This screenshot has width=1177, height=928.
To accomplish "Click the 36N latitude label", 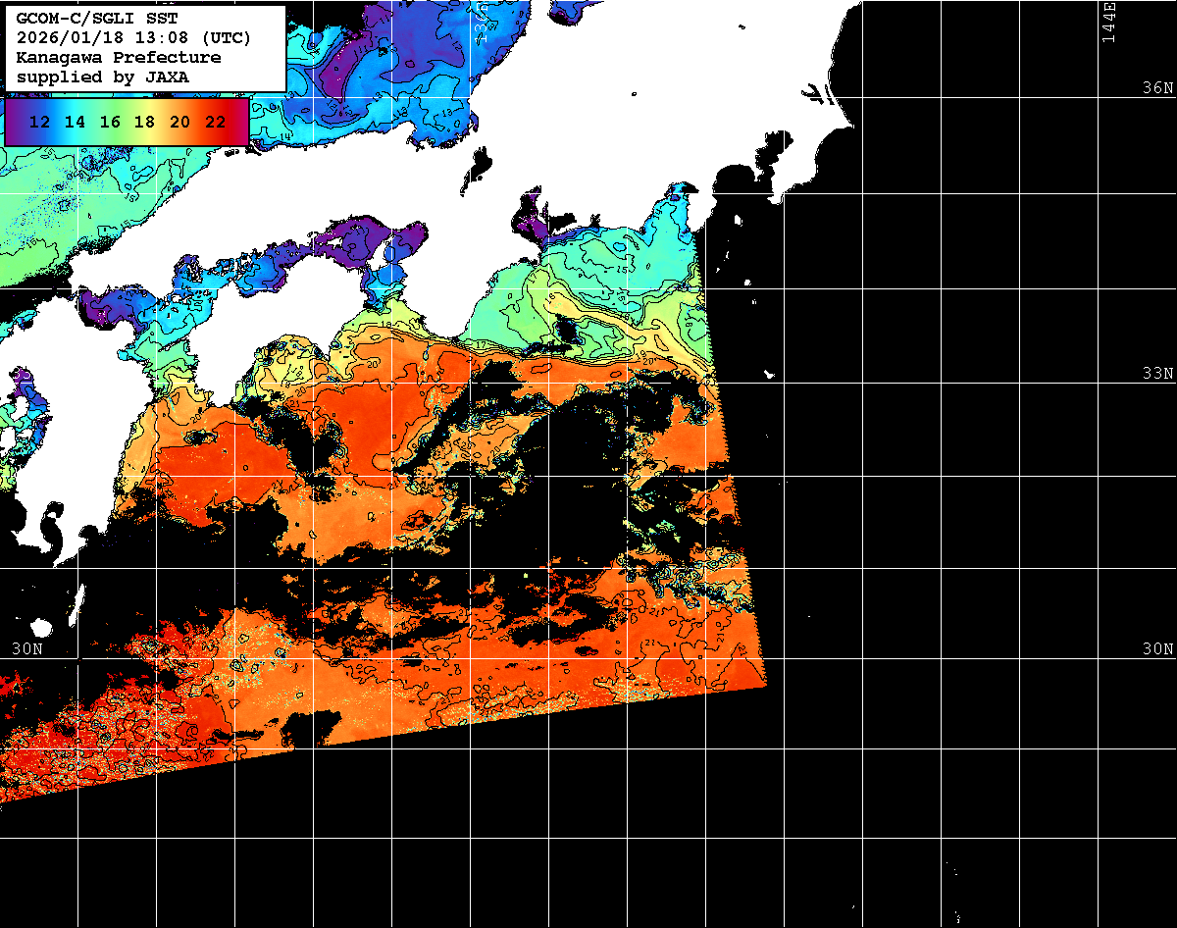I will pos(1157,88).
